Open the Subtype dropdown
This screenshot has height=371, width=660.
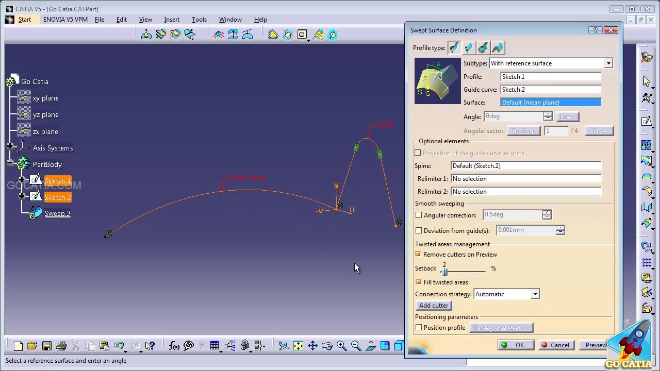pos(608,63)
